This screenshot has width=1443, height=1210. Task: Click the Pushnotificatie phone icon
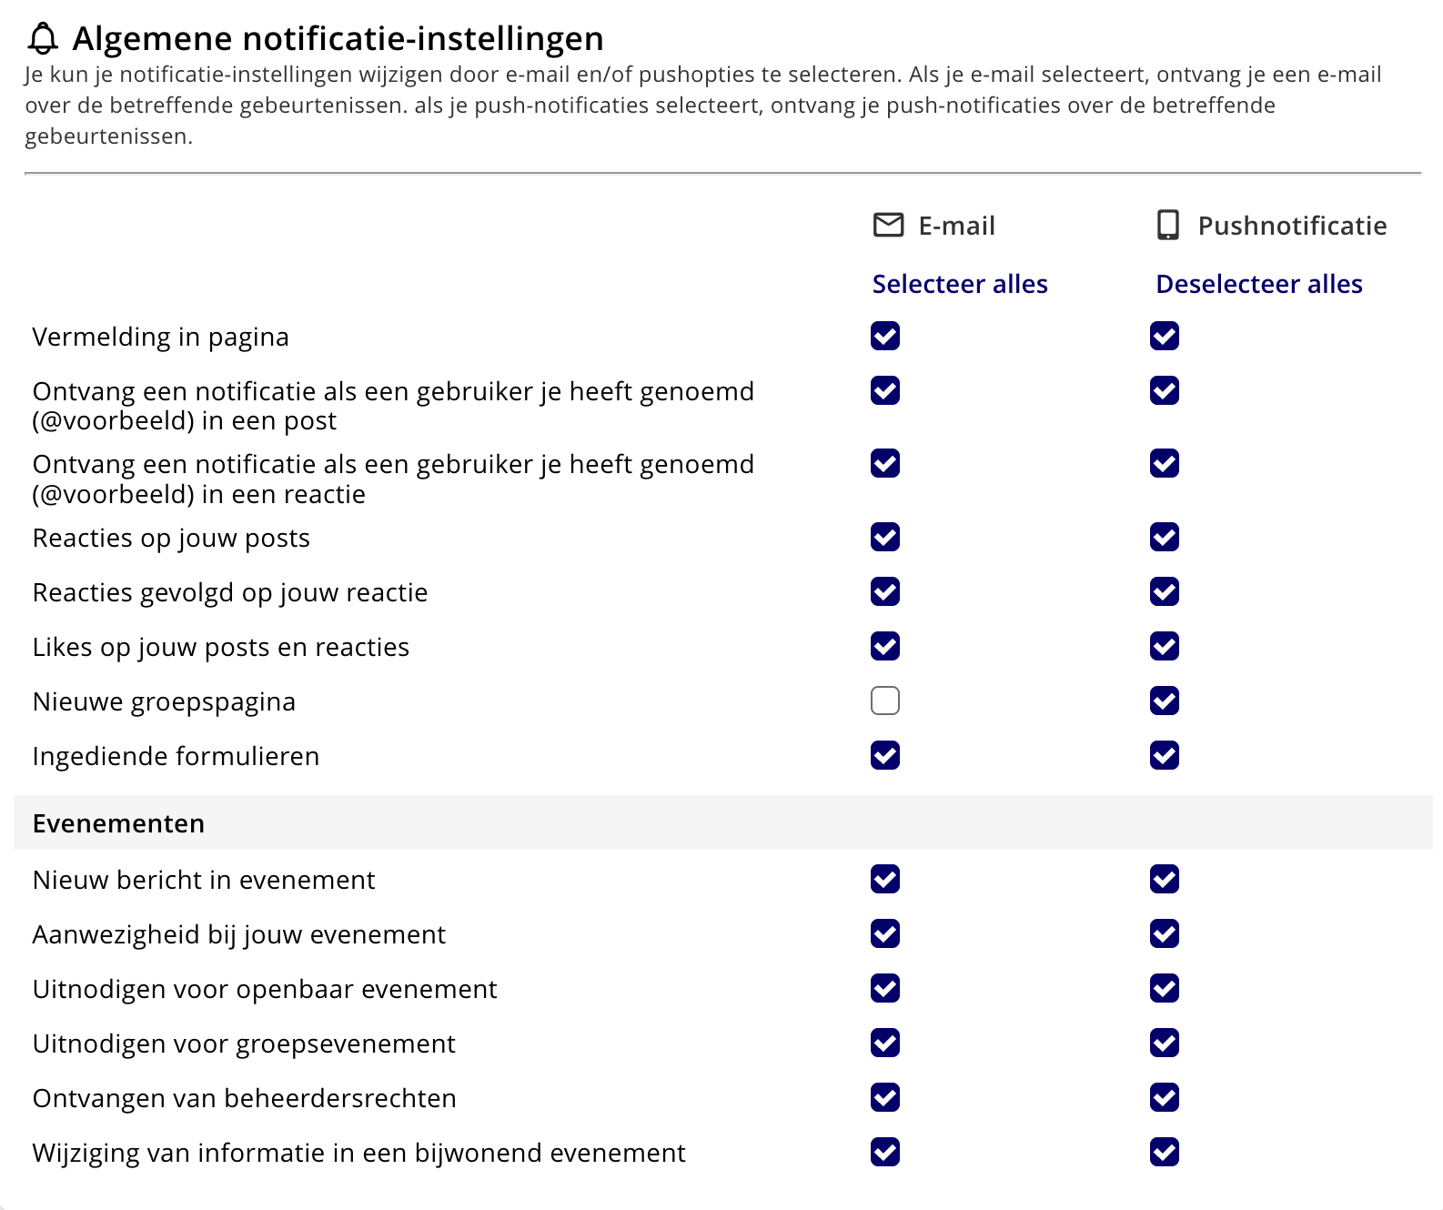1168,225
